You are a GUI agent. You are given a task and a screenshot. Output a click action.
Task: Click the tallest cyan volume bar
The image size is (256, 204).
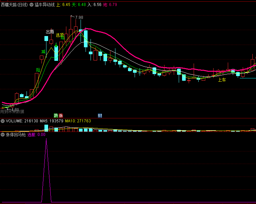[x=46, y=128]
